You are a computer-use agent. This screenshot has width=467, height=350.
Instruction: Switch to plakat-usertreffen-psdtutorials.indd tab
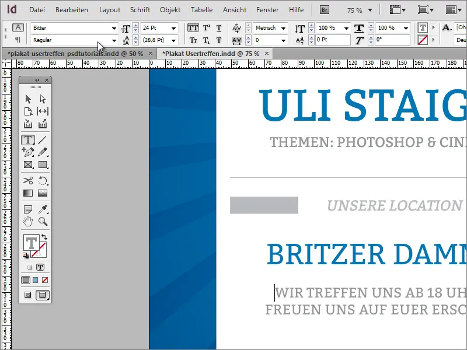(75, 54)
